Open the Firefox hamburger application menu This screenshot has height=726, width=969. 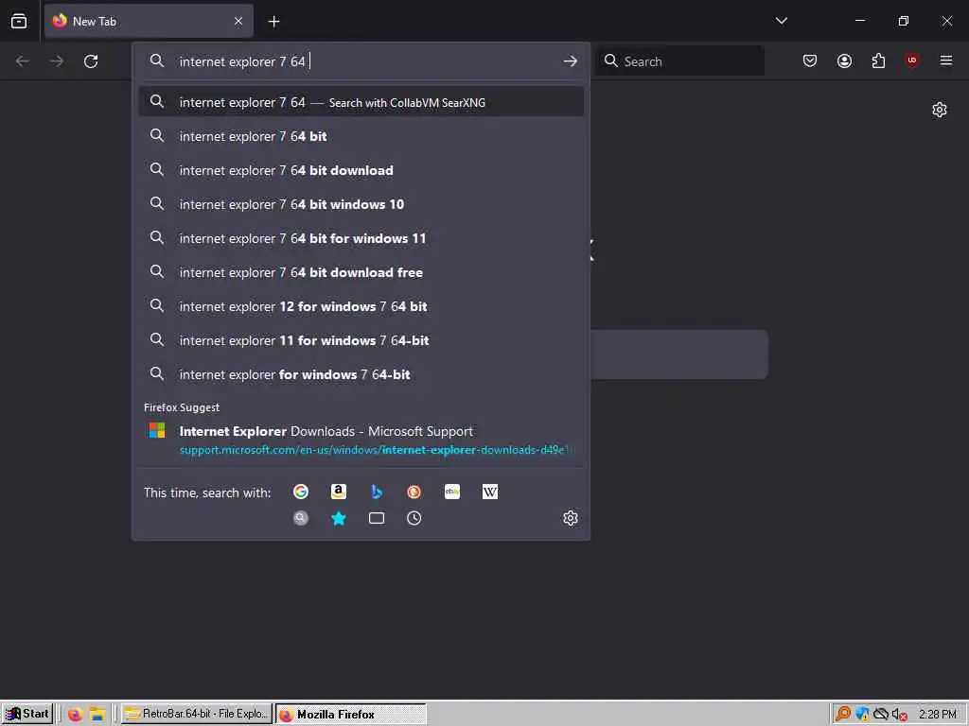945,60
